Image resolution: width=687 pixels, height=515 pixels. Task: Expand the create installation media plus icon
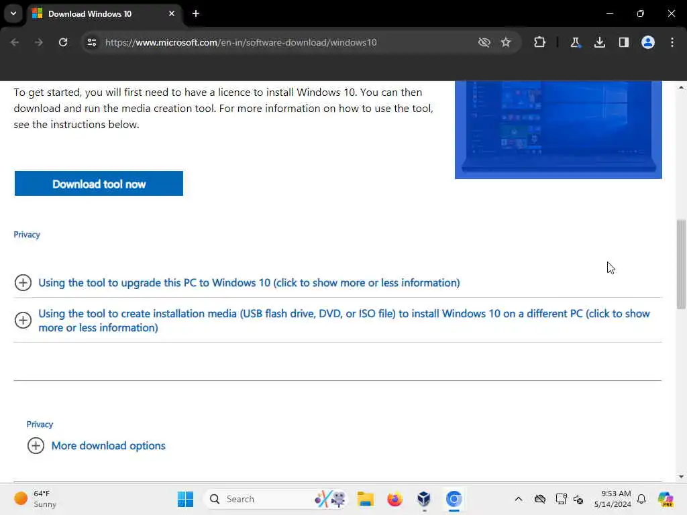(x=23, y=320)
